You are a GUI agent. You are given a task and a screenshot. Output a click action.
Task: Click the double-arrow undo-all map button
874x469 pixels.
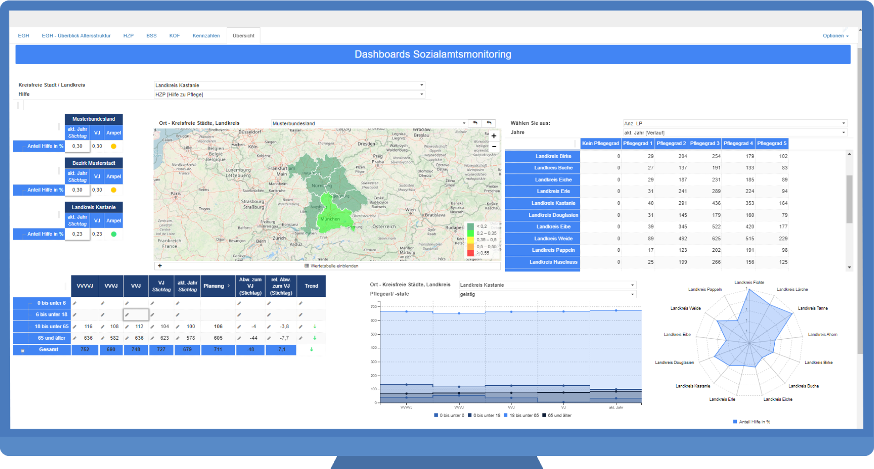[x=475, y=123]
